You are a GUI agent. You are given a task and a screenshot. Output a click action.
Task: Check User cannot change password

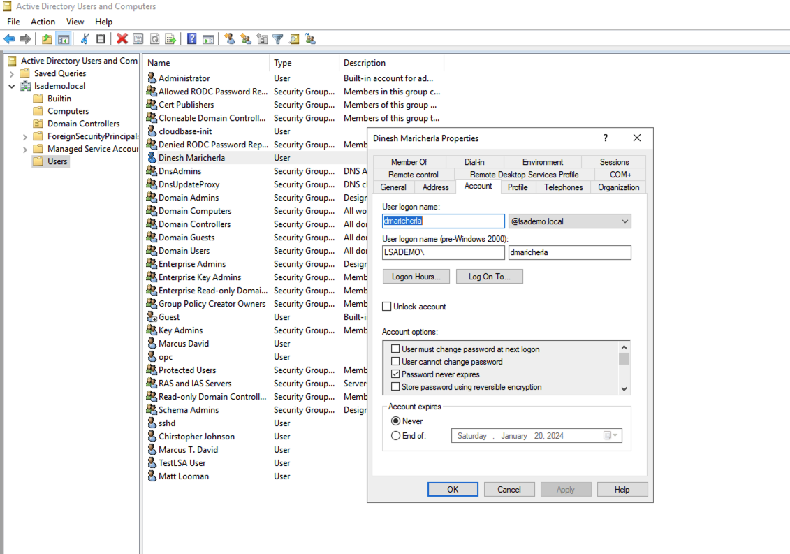(396, 362)
